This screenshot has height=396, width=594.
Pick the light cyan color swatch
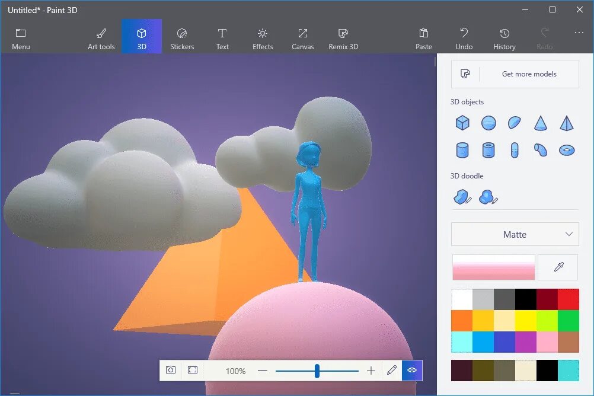pos(462,342)
